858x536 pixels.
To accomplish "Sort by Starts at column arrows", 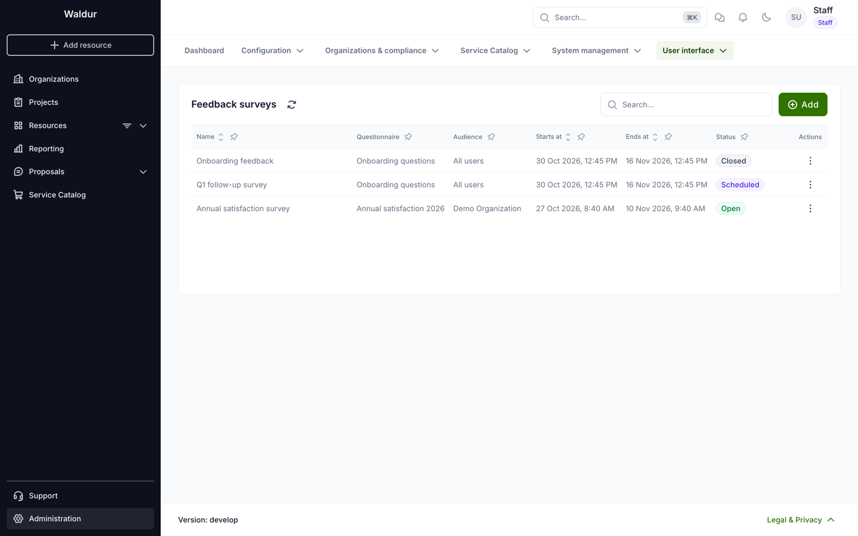I will pos(568,137).
